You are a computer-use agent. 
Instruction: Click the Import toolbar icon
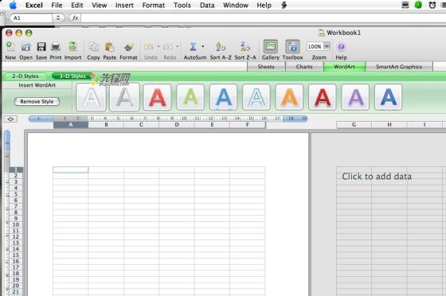(x=72, y=47)
